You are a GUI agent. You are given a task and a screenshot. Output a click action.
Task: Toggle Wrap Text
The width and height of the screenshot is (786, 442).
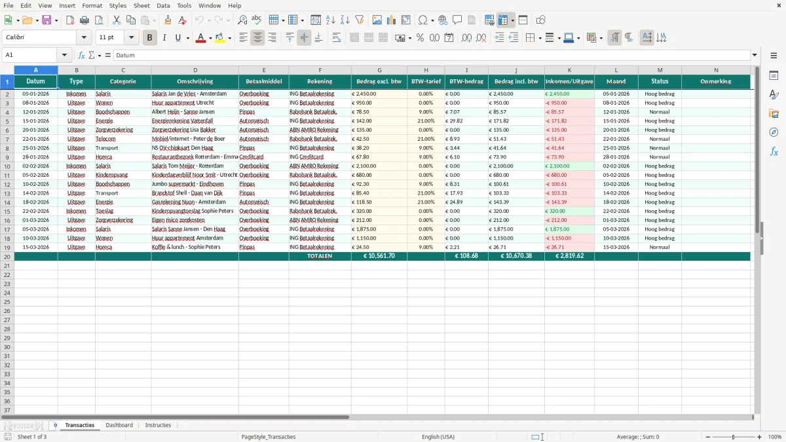click(337, 38)
